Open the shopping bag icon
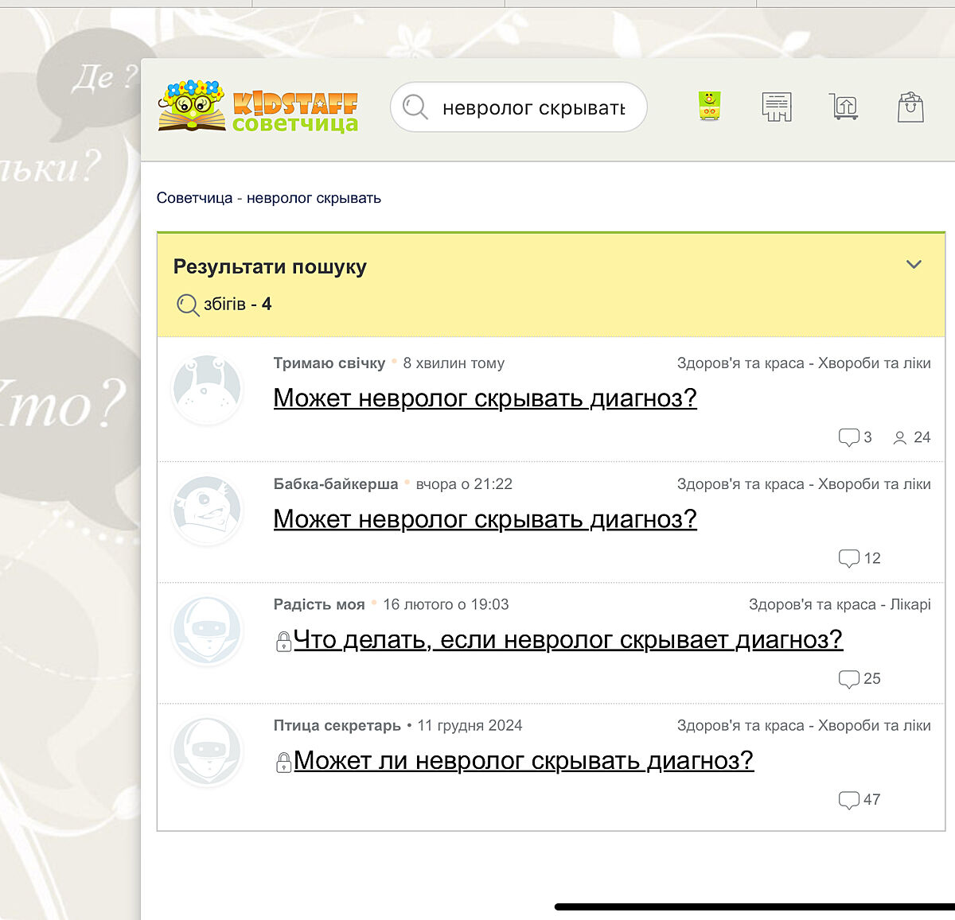955x920 pixels. (x=910, y=107)
